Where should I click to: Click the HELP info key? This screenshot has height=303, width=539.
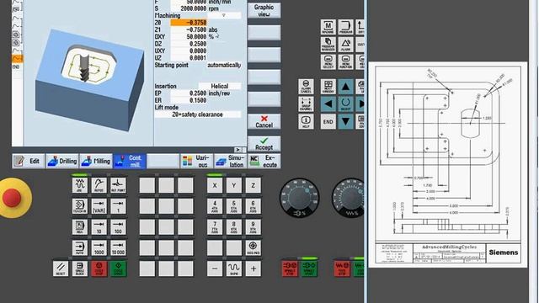[x=306, y=121]
